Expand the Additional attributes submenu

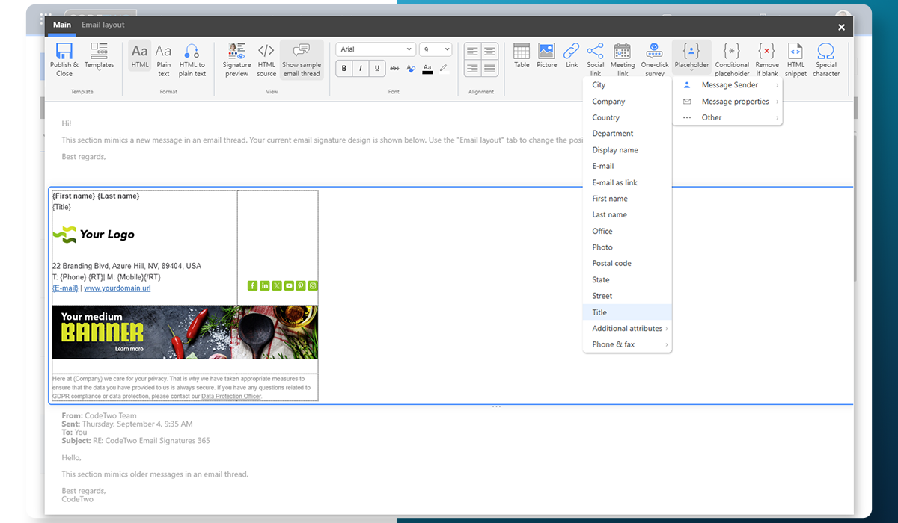click(x=627, y=329)
